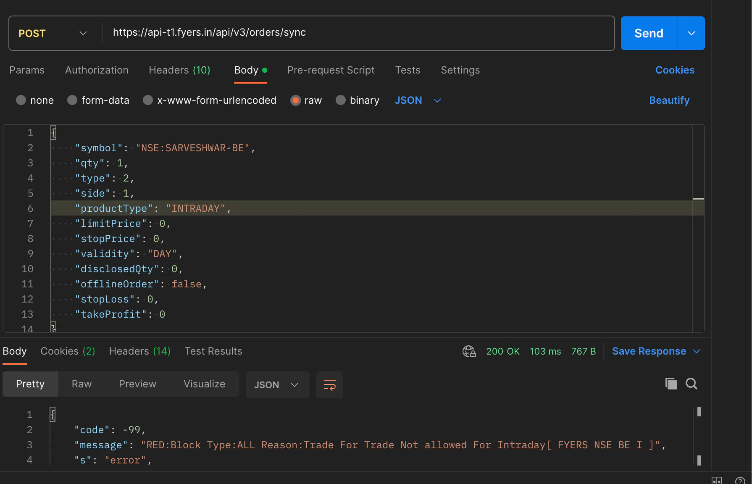Open the Pre-request Script tab
752x484 pixels.
click(x=331, y=70)
